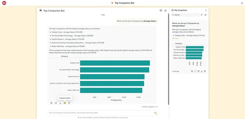Click the explore icon below the chat chart

51,103
